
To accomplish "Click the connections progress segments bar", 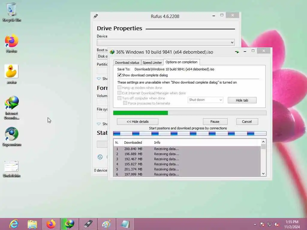I will pyautogui.click(x=189, y=134).
